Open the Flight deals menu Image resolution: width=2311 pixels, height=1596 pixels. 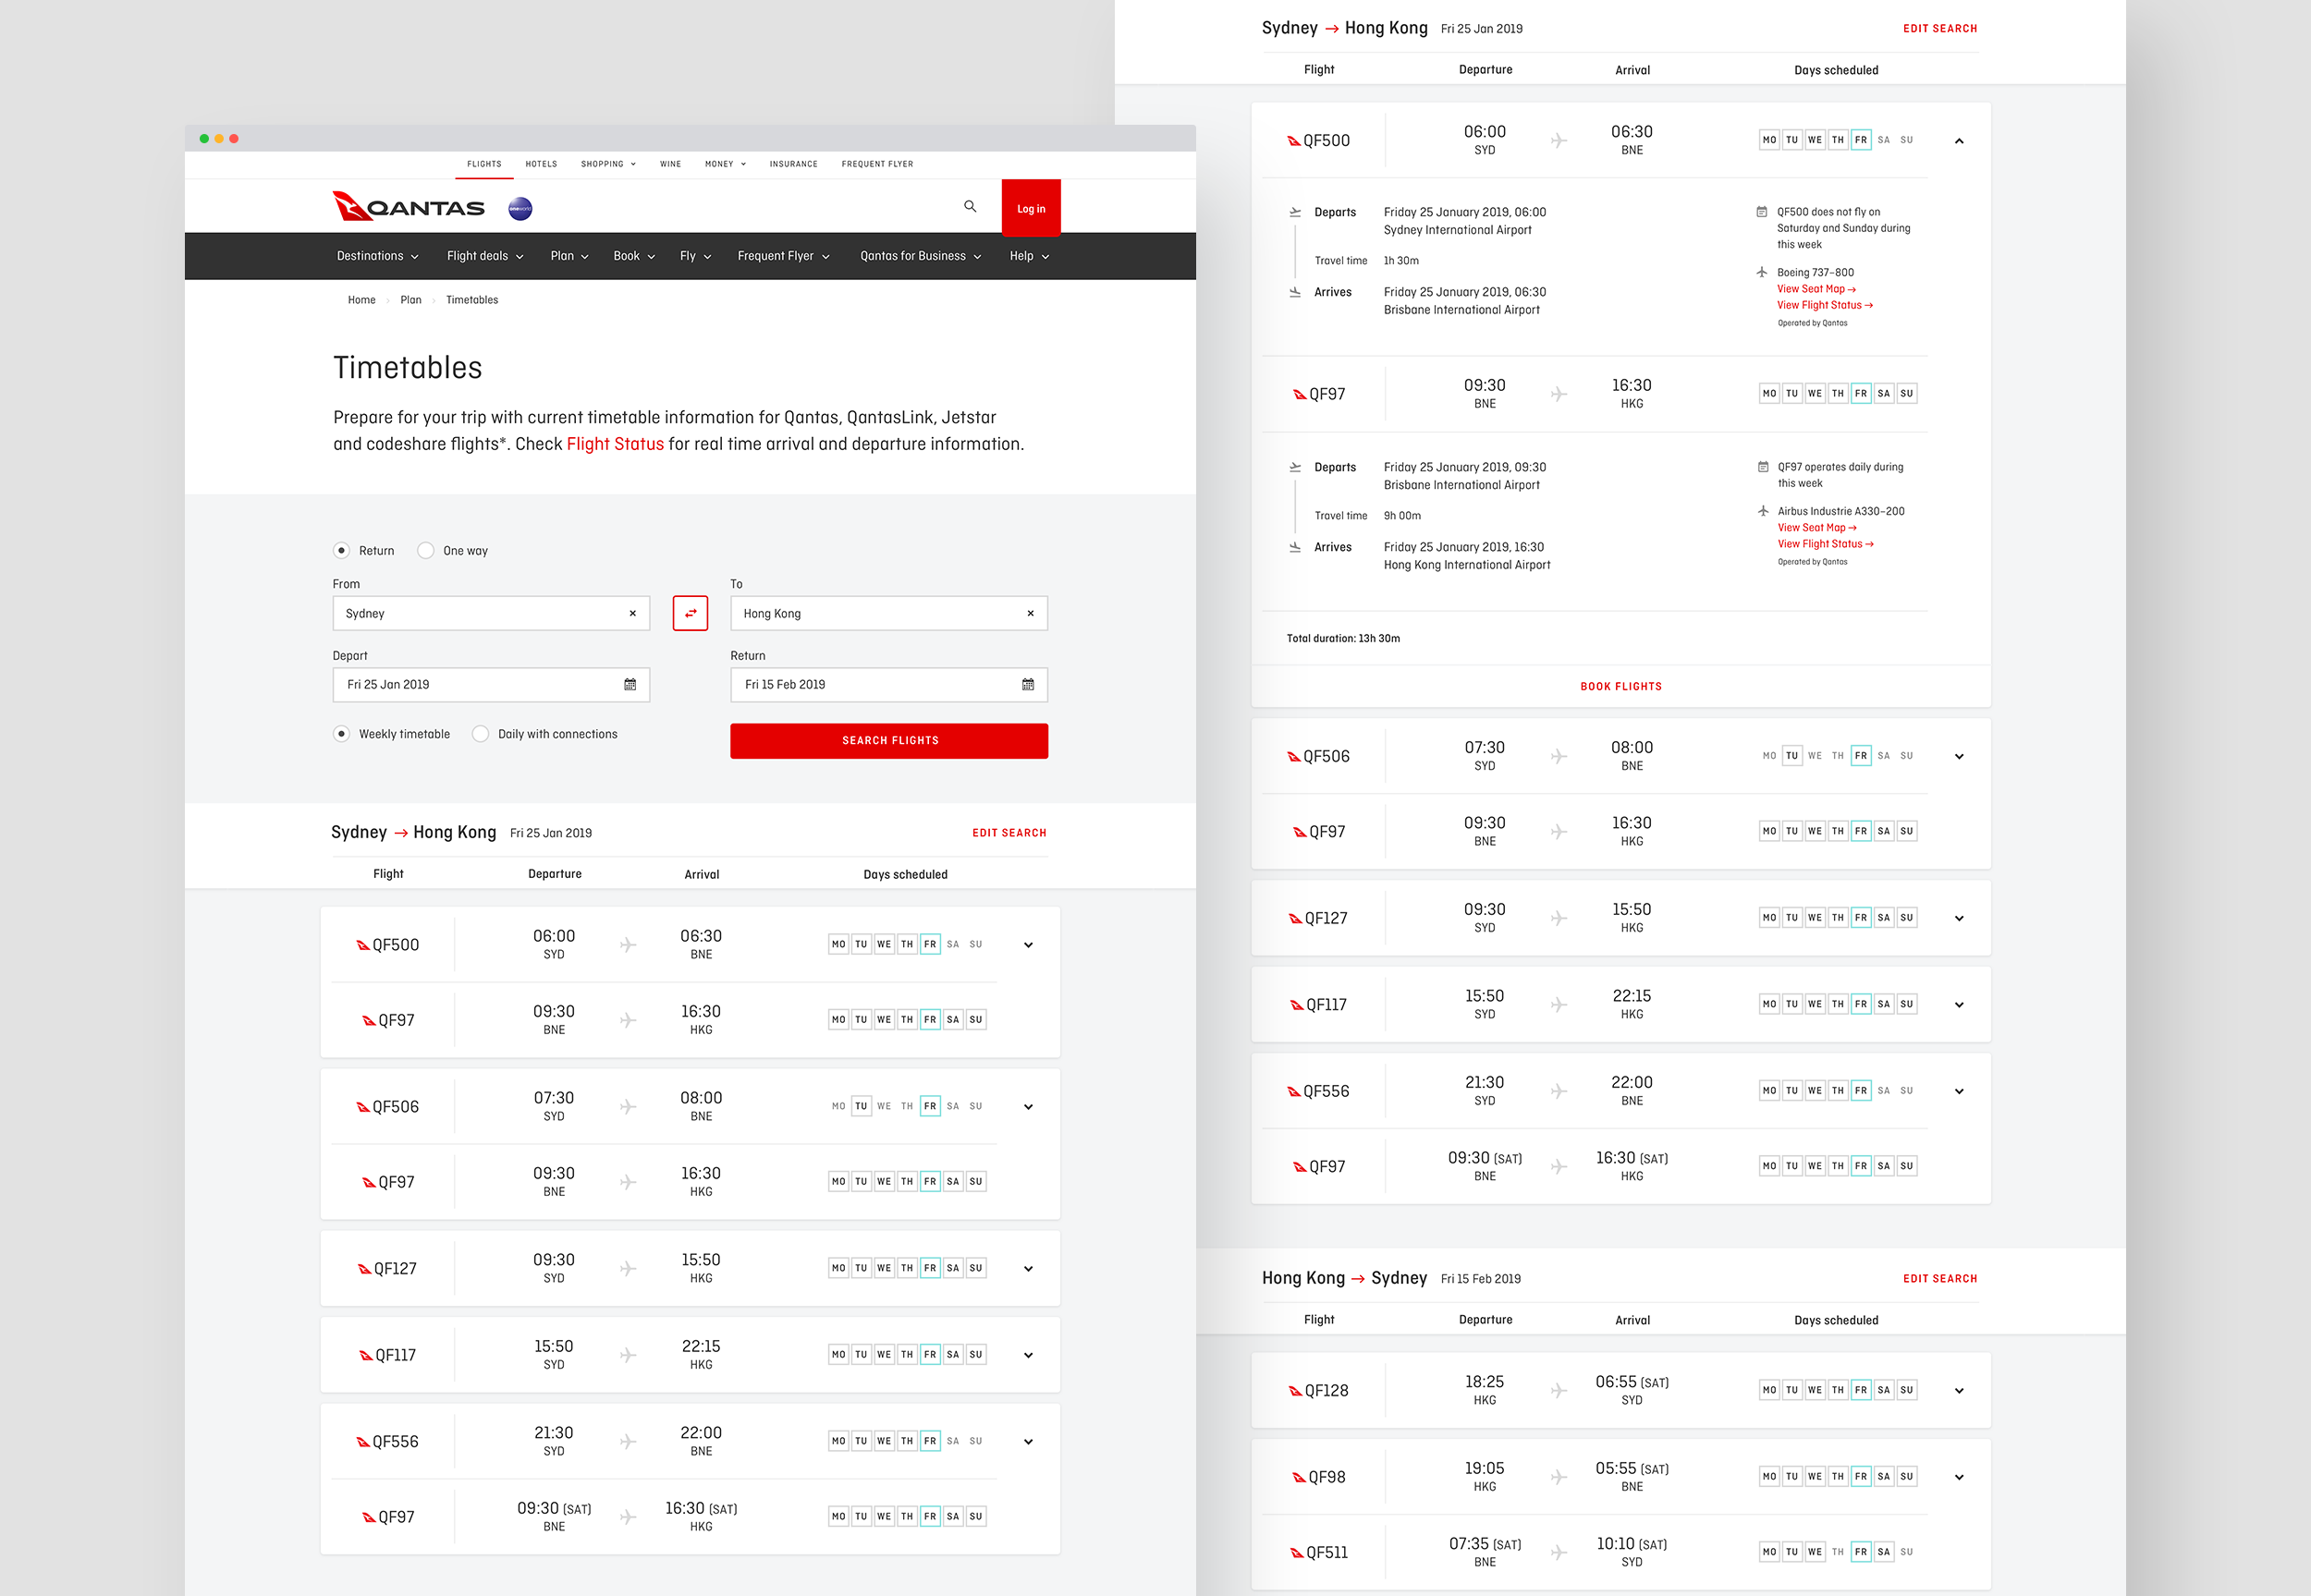pos(485,256)
